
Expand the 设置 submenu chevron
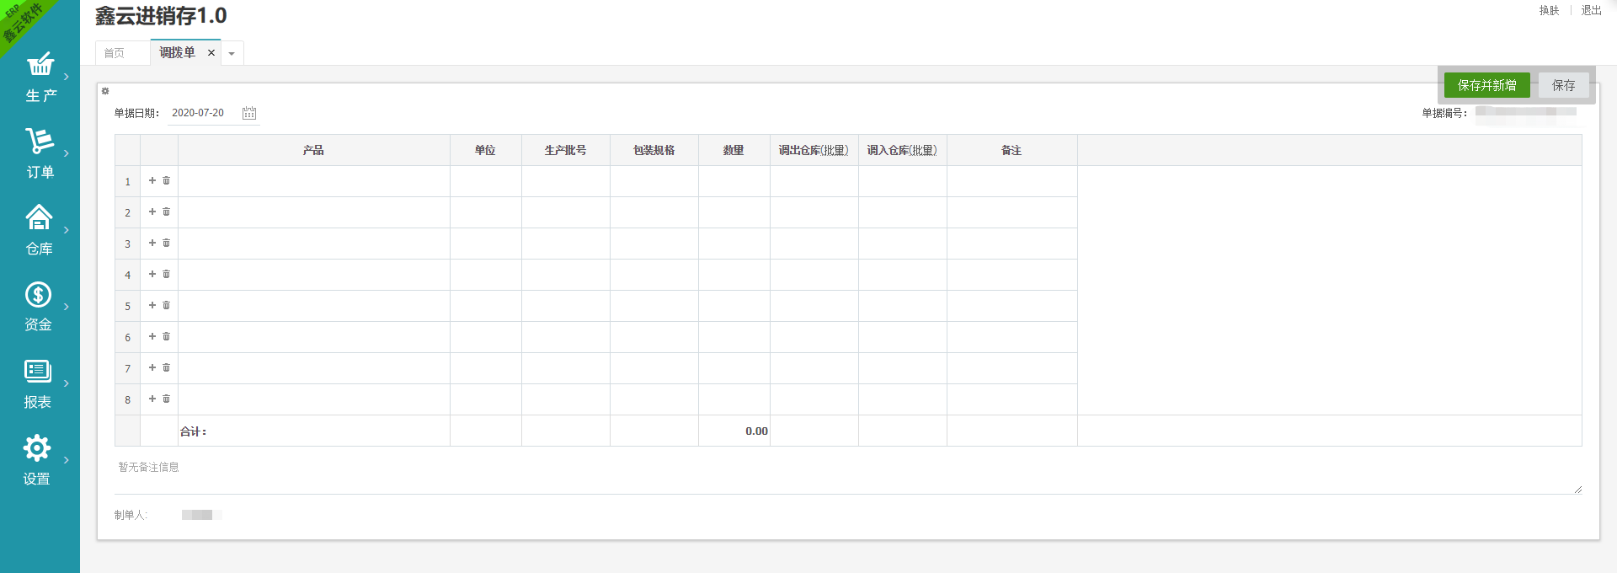pos(67,460)
